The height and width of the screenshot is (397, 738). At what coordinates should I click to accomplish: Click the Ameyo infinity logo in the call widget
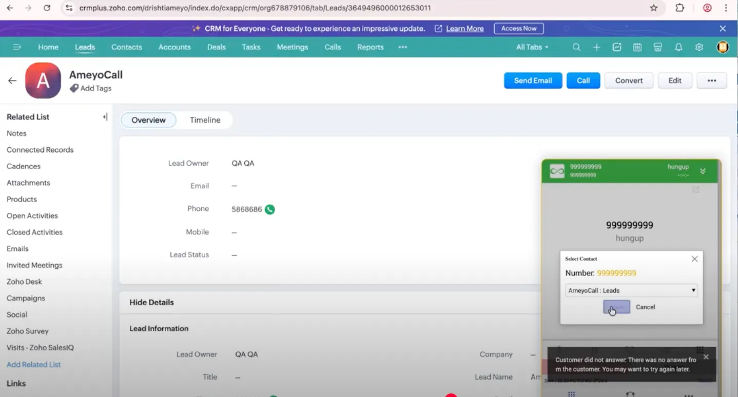(557, 171)
